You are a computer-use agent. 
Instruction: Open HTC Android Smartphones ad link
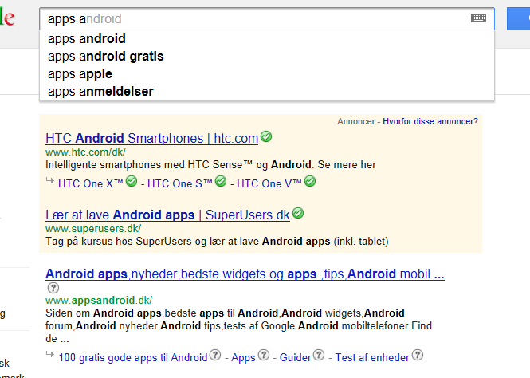[x=151, y=138]
